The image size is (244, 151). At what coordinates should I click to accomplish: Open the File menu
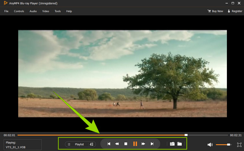click(x=7, y=11)
